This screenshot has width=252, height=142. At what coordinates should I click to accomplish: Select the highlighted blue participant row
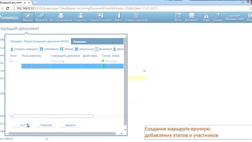pos(72,66)
